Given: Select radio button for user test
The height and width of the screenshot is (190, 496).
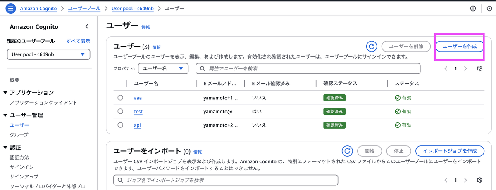Looking at the screenshot, I should coord(120,111).
